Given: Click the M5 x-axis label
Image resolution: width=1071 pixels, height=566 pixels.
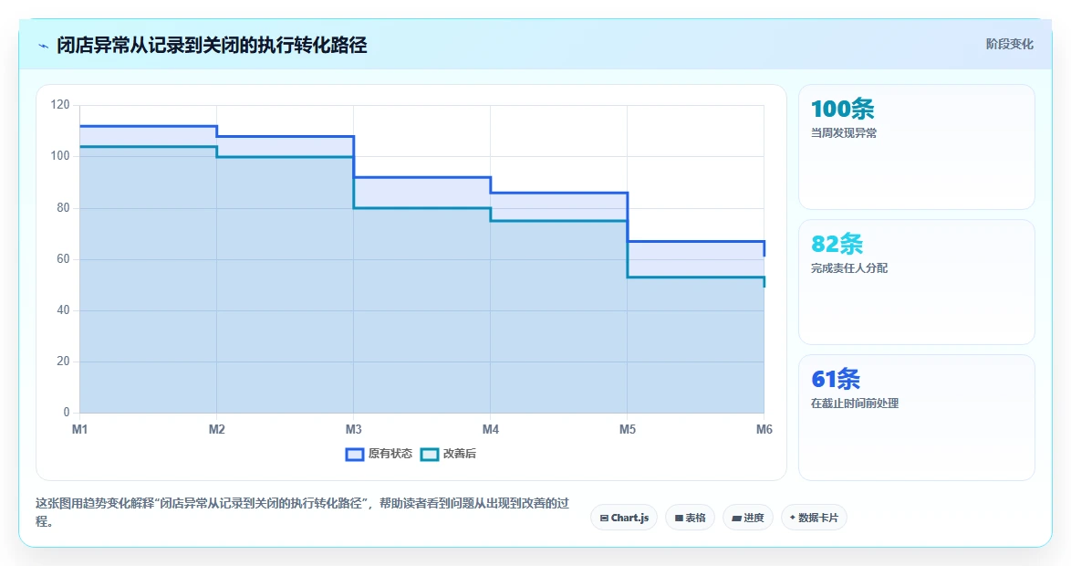Looking at the screenshot, I should (x=627, y=429).
